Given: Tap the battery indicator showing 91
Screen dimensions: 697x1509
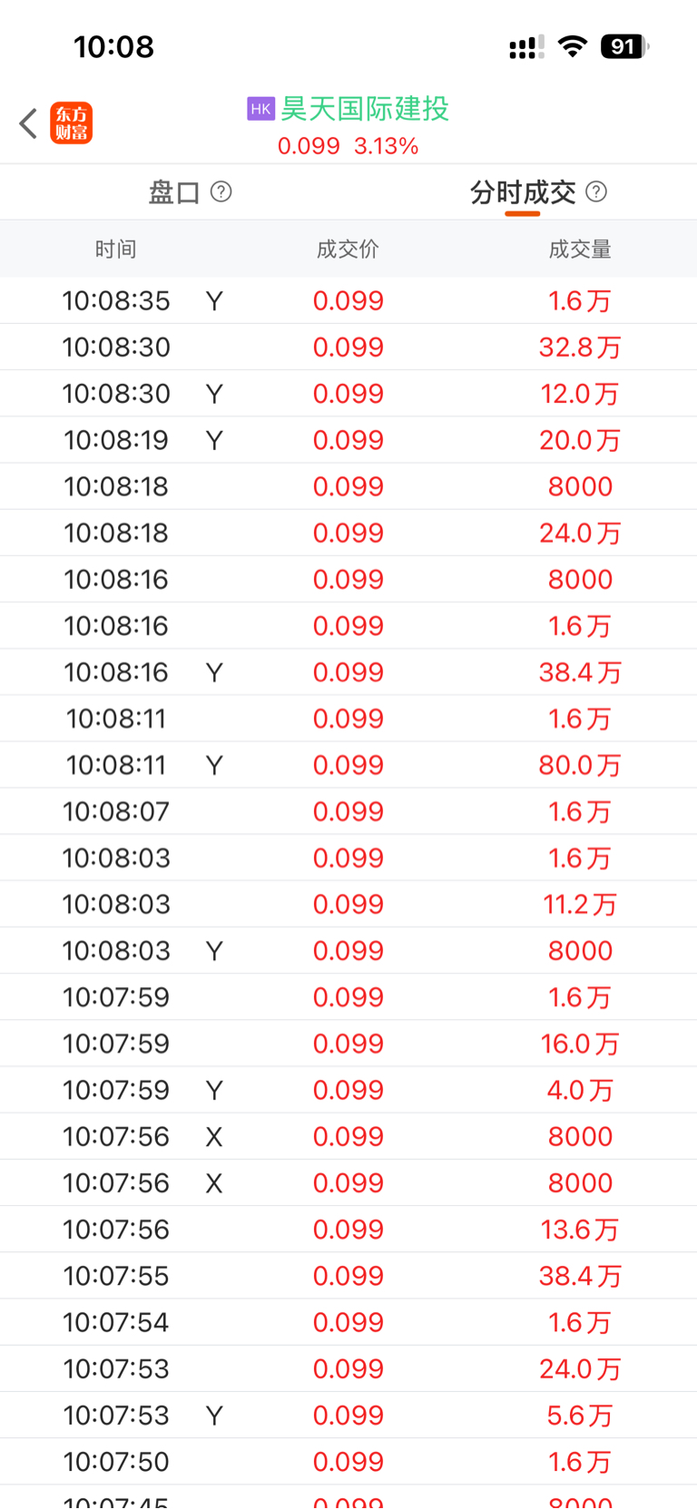Looking at the screenshot, I should [x=624, y=46].
